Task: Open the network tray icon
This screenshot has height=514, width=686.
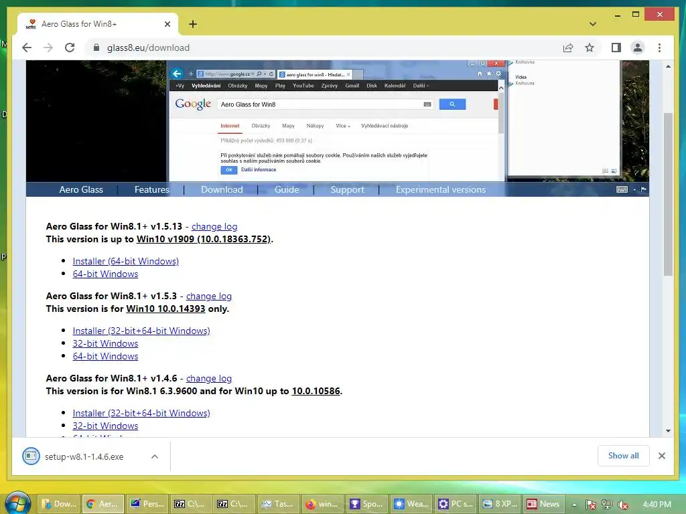Action: pos(607,505)
